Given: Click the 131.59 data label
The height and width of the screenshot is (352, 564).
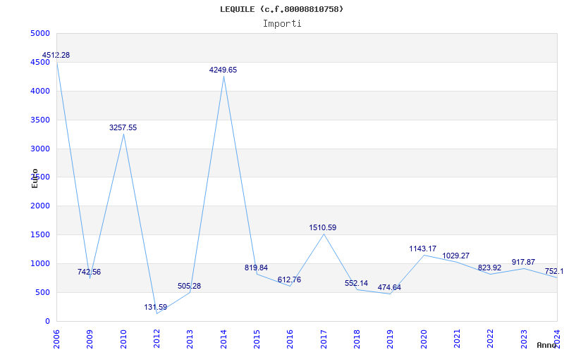Looking at the screenshot, I should click(156, 308).
